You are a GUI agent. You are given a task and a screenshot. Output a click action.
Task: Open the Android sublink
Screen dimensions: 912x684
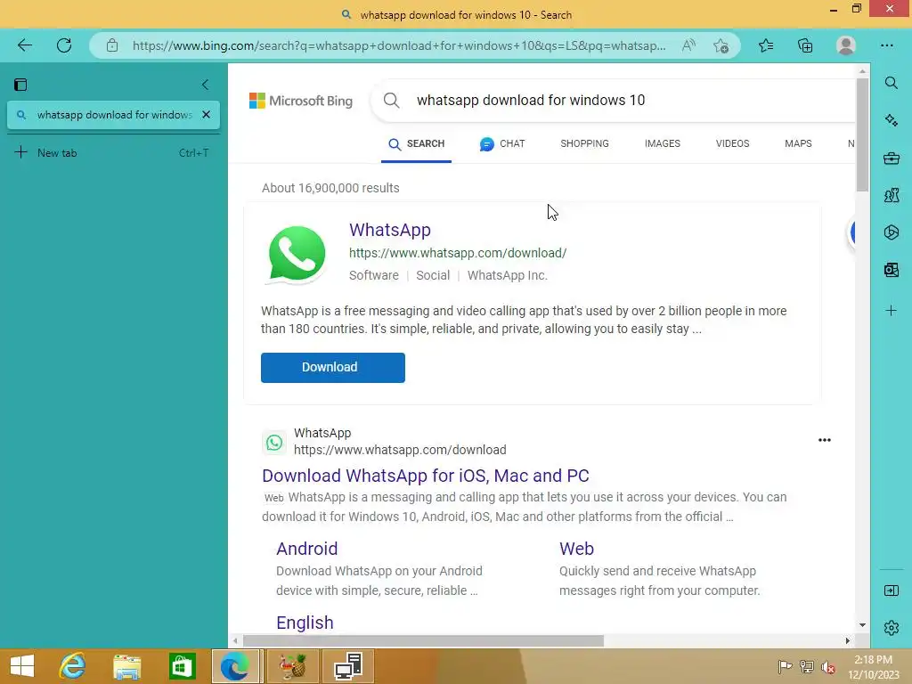click(306, 549)
